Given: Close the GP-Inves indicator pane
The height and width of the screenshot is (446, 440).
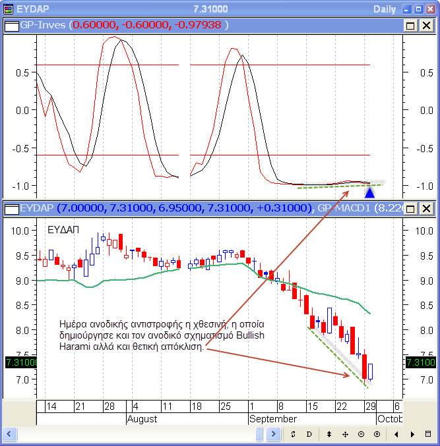Looking at the screenshot, I should point(426,25).
